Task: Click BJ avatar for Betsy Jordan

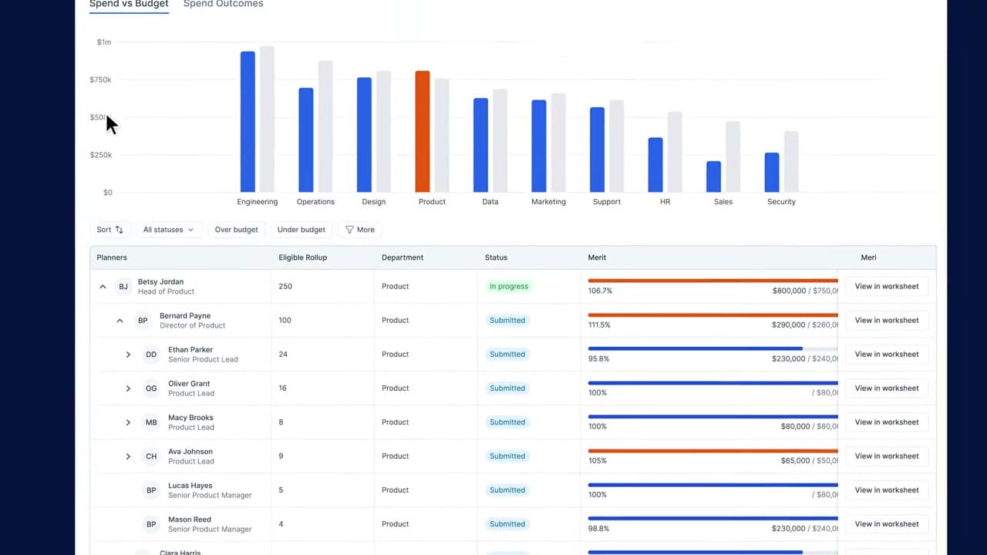Action: 123,287
